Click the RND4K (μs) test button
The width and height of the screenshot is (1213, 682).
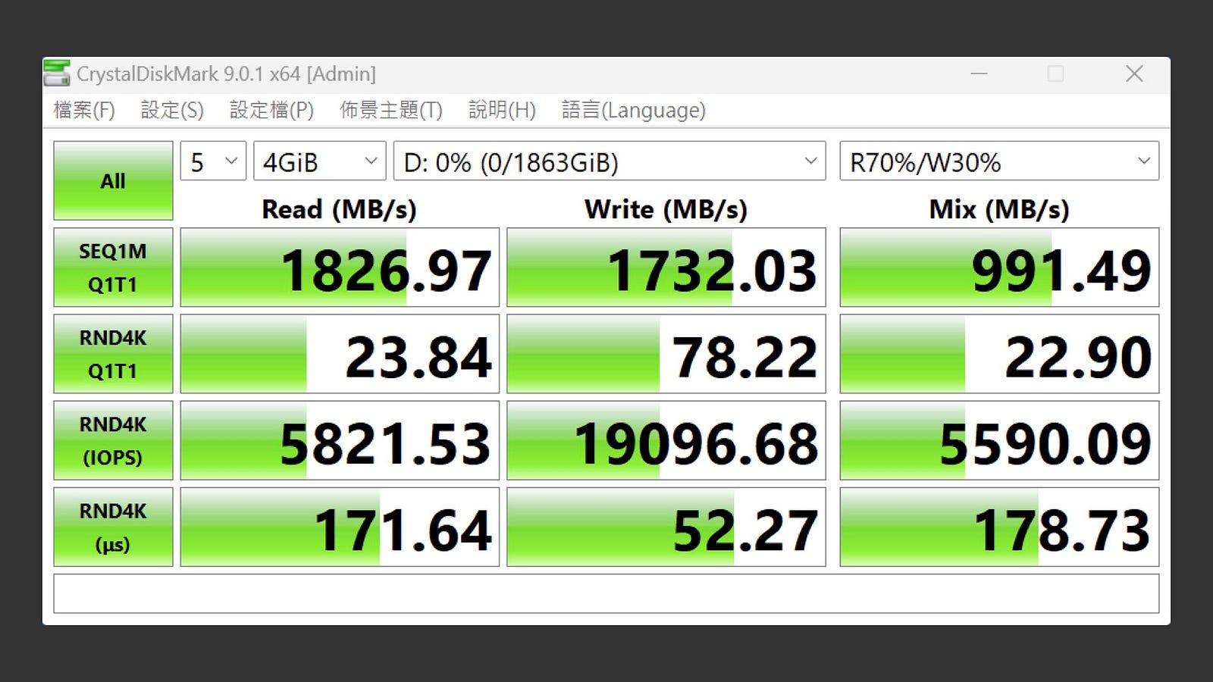point(113,527)
